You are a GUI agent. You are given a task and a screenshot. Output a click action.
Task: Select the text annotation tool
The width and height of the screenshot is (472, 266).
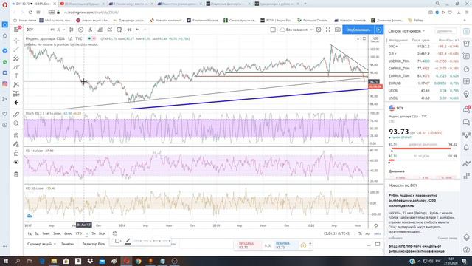click(16, 76)
